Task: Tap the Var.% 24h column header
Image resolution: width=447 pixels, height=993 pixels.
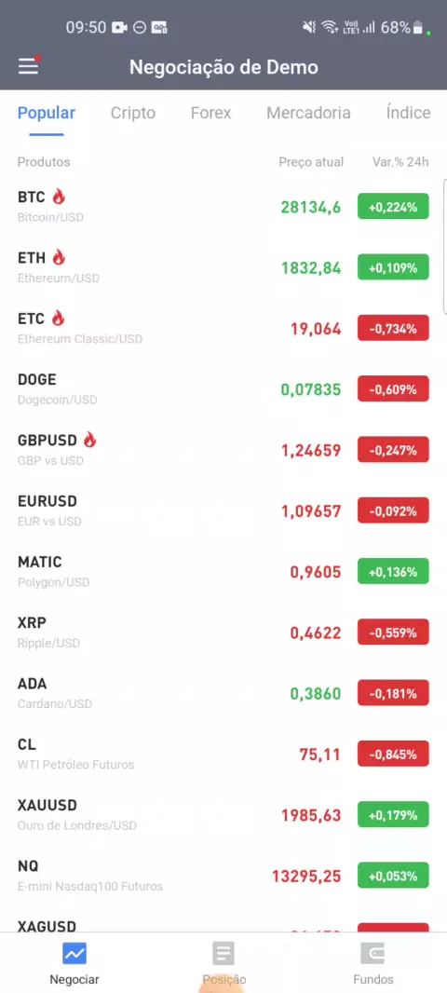Action: point(400,162)
